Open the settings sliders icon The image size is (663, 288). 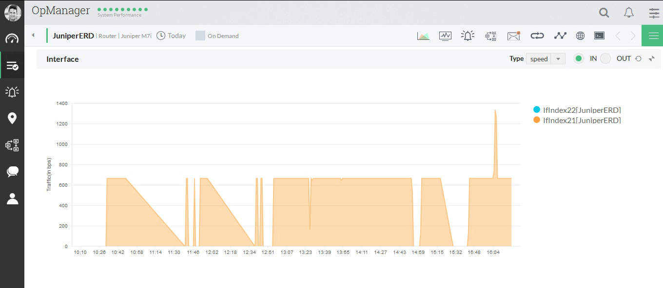(654, 13)
